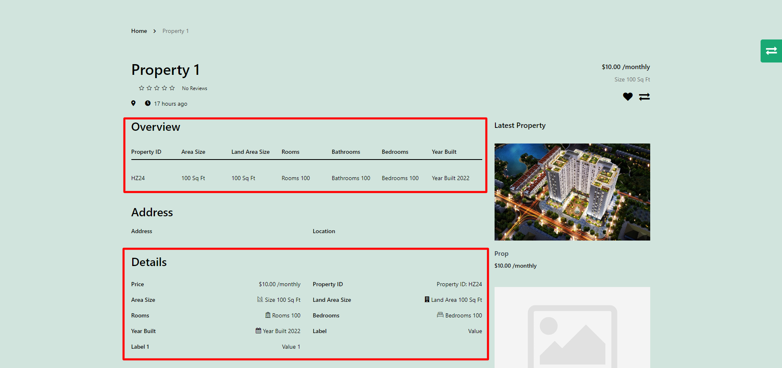Image resolution: width=782 pixels, height=368 pixels.
Task: Click Property 1 breadcrumb item
Action: tap(175, 31)
